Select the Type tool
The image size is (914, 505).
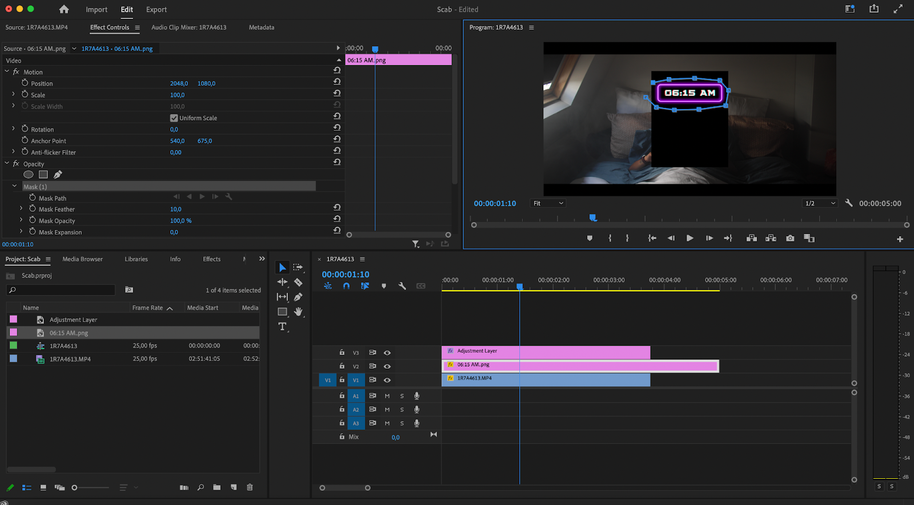tap(282, 326)
